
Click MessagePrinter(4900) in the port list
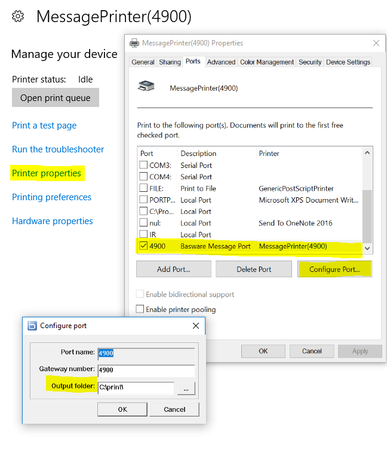pyautogui.click(x=293, y=246)
